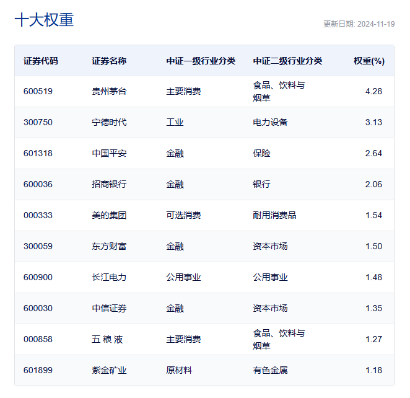Select the name 长江电力
Image resolution: width=410 pixels, height=398 pixels.
[x=109, y=277]
